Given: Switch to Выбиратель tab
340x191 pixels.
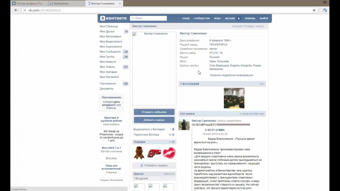Looking at the screenshot, I should 67,3.
